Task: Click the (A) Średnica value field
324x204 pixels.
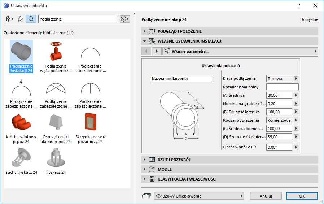Action: pos(279,95)
